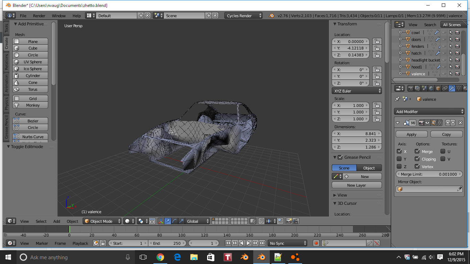Open the Render properties tab
This screenshot has width=470, height=264.
410,88
